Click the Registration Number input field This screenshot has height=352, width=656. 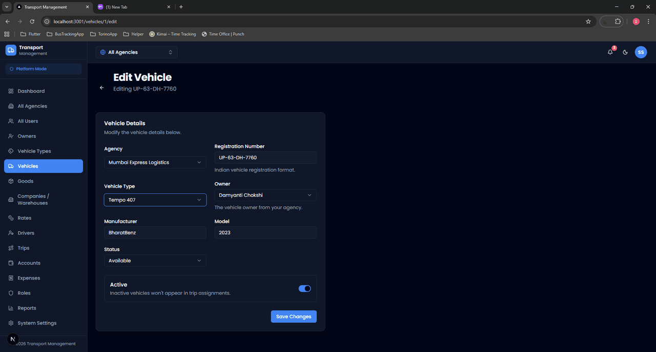coord(265,158)
